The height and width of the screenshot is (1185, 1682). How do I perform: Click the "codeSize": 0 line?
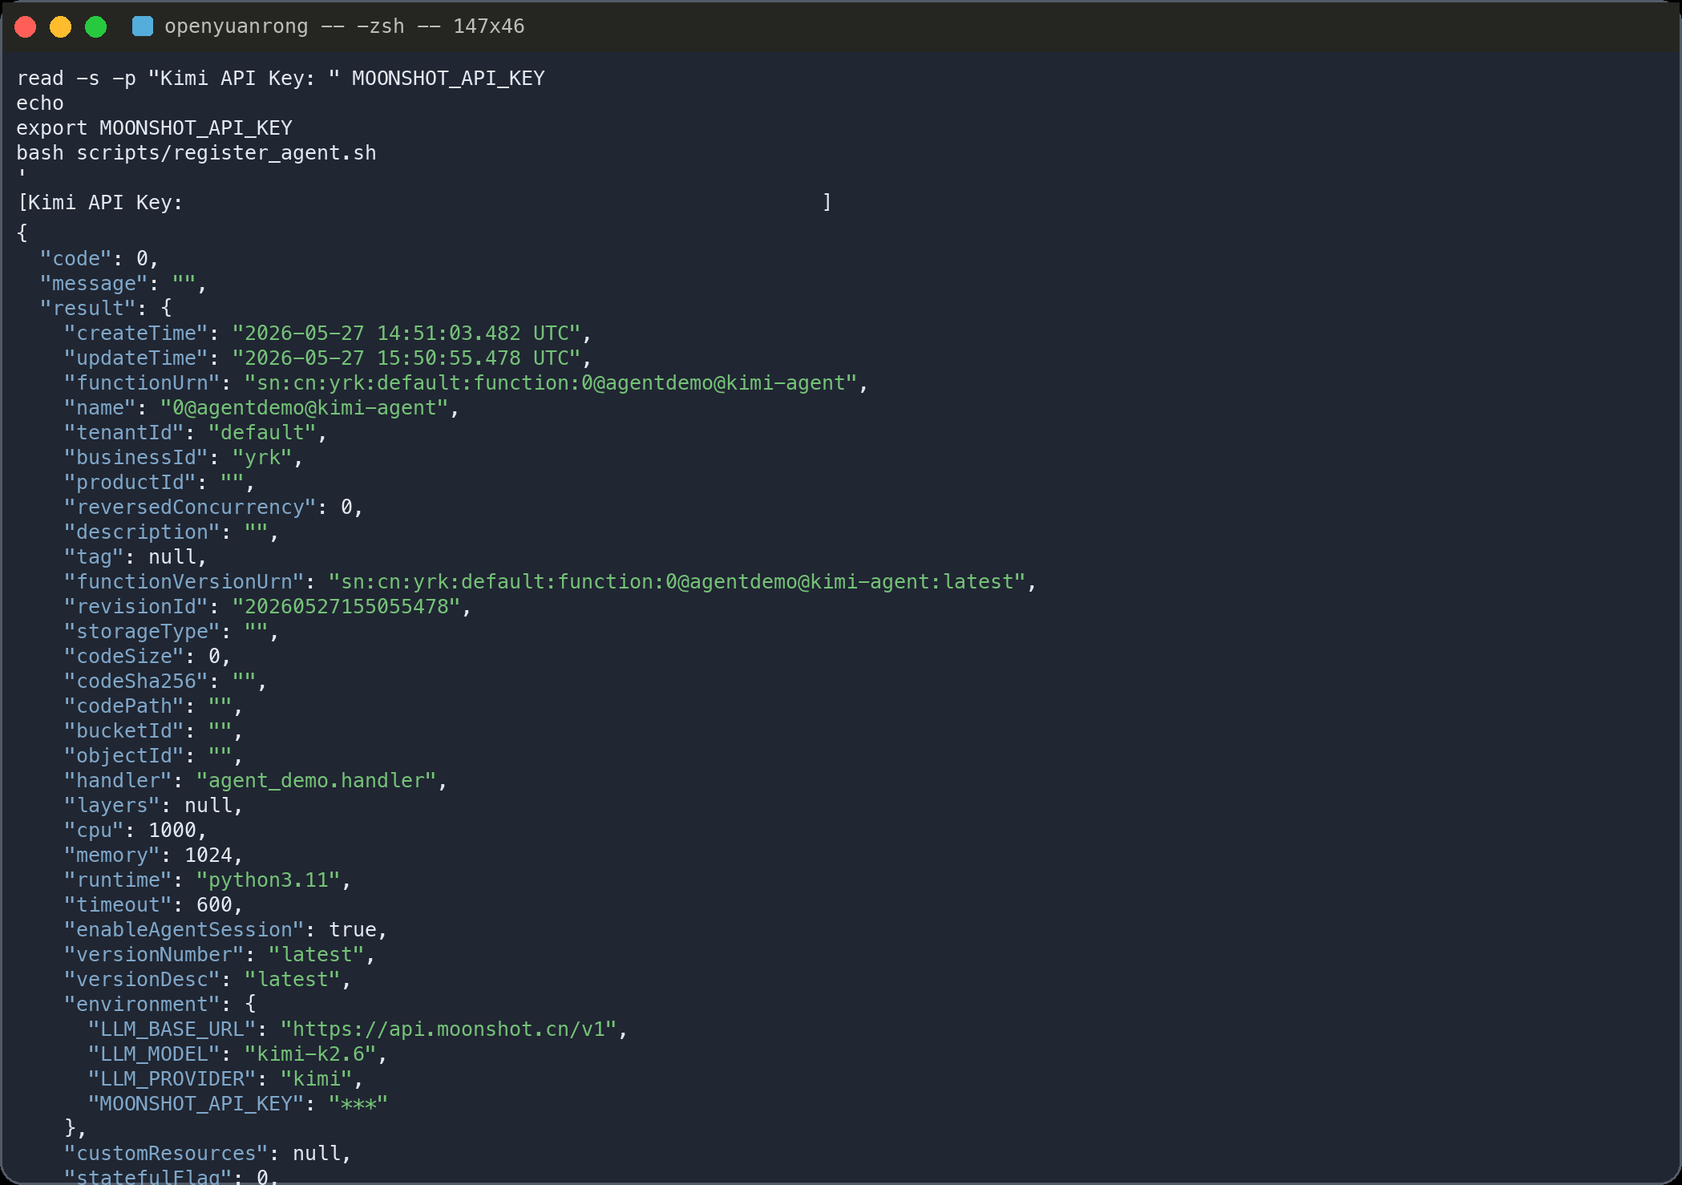point(148,657)
